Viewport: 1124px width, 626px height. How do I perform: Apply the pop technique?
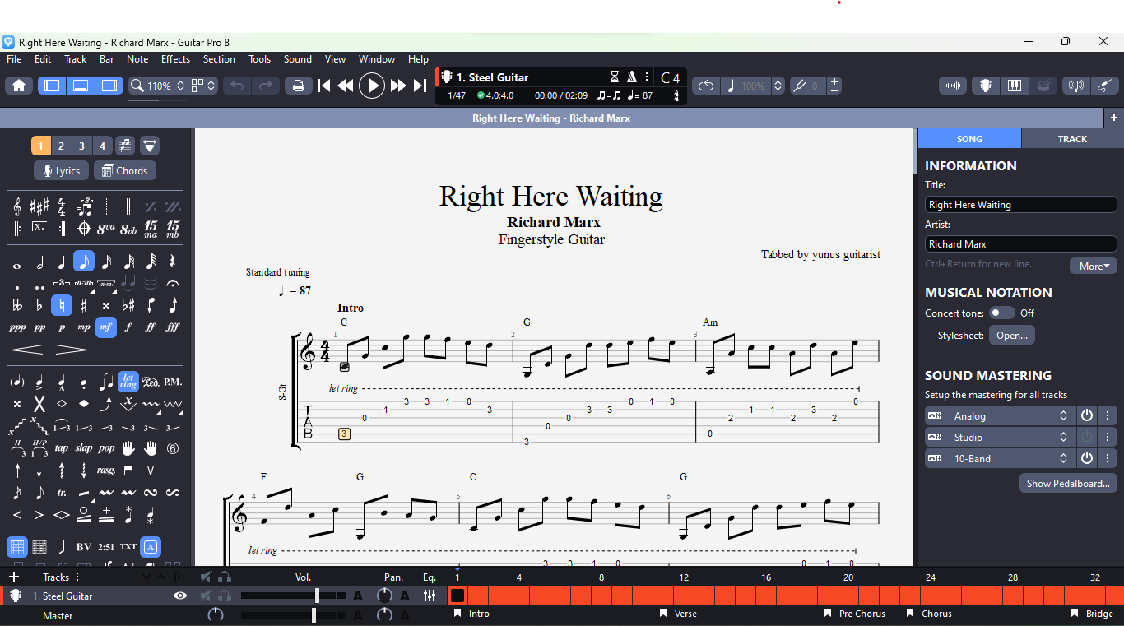[106, 448]
